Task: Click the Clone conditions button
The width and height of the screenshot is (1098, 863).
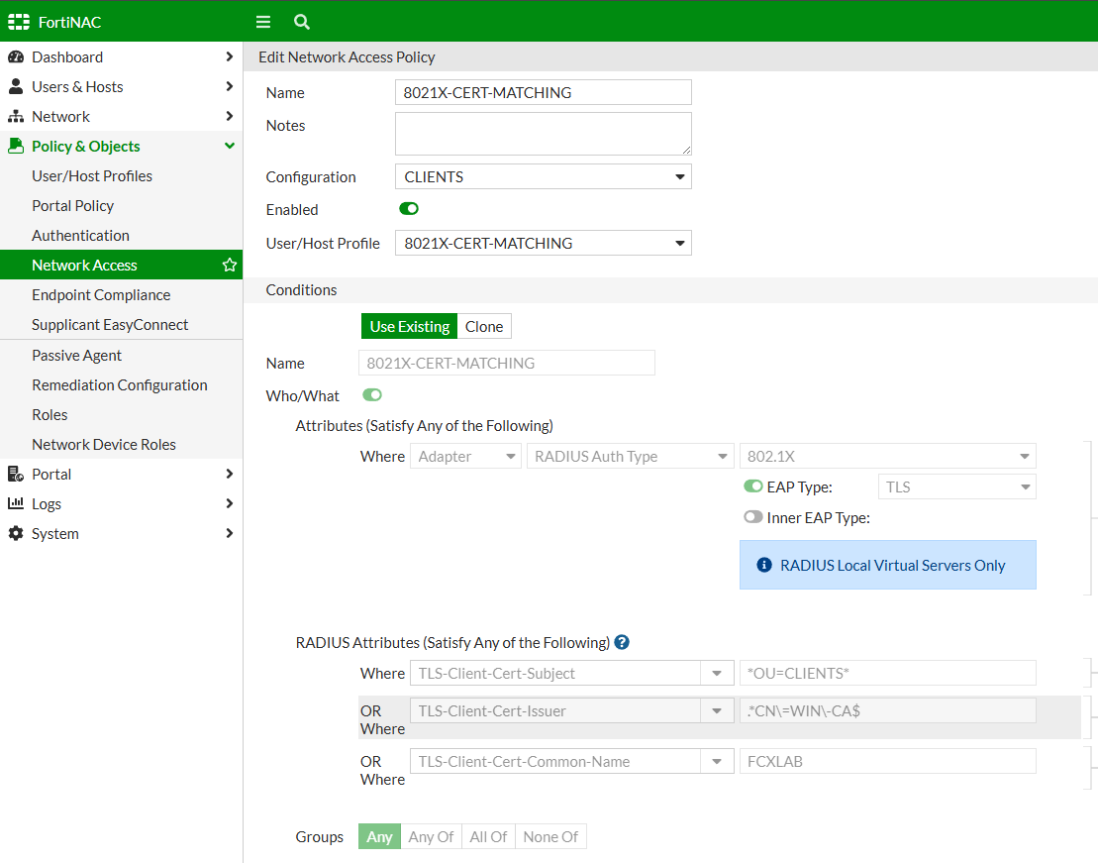Action: click(x=484, y=326)
